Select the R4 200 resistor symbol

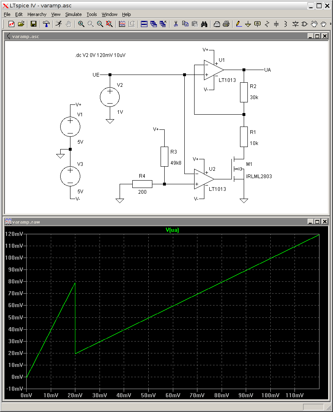[142, 184]
